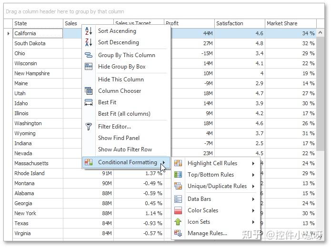Choose Group By This Column
The image size is (331, 248).
(126, 55)
